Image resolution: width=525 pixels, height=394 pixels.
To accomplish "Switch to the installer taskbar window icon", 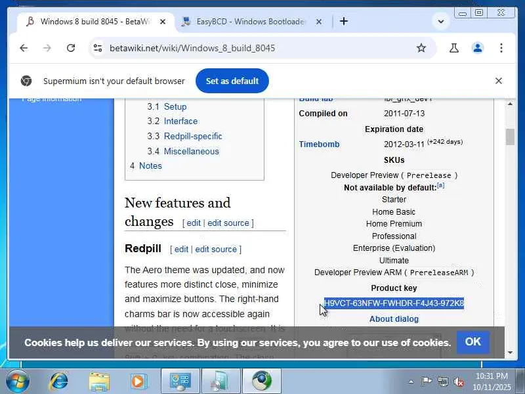I will point(220,382).
